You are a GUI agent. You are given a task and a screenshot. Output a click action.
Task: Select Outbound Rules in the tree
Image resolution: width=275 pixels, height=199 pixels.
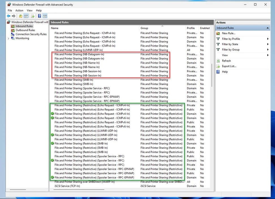(x=25, y=30)
